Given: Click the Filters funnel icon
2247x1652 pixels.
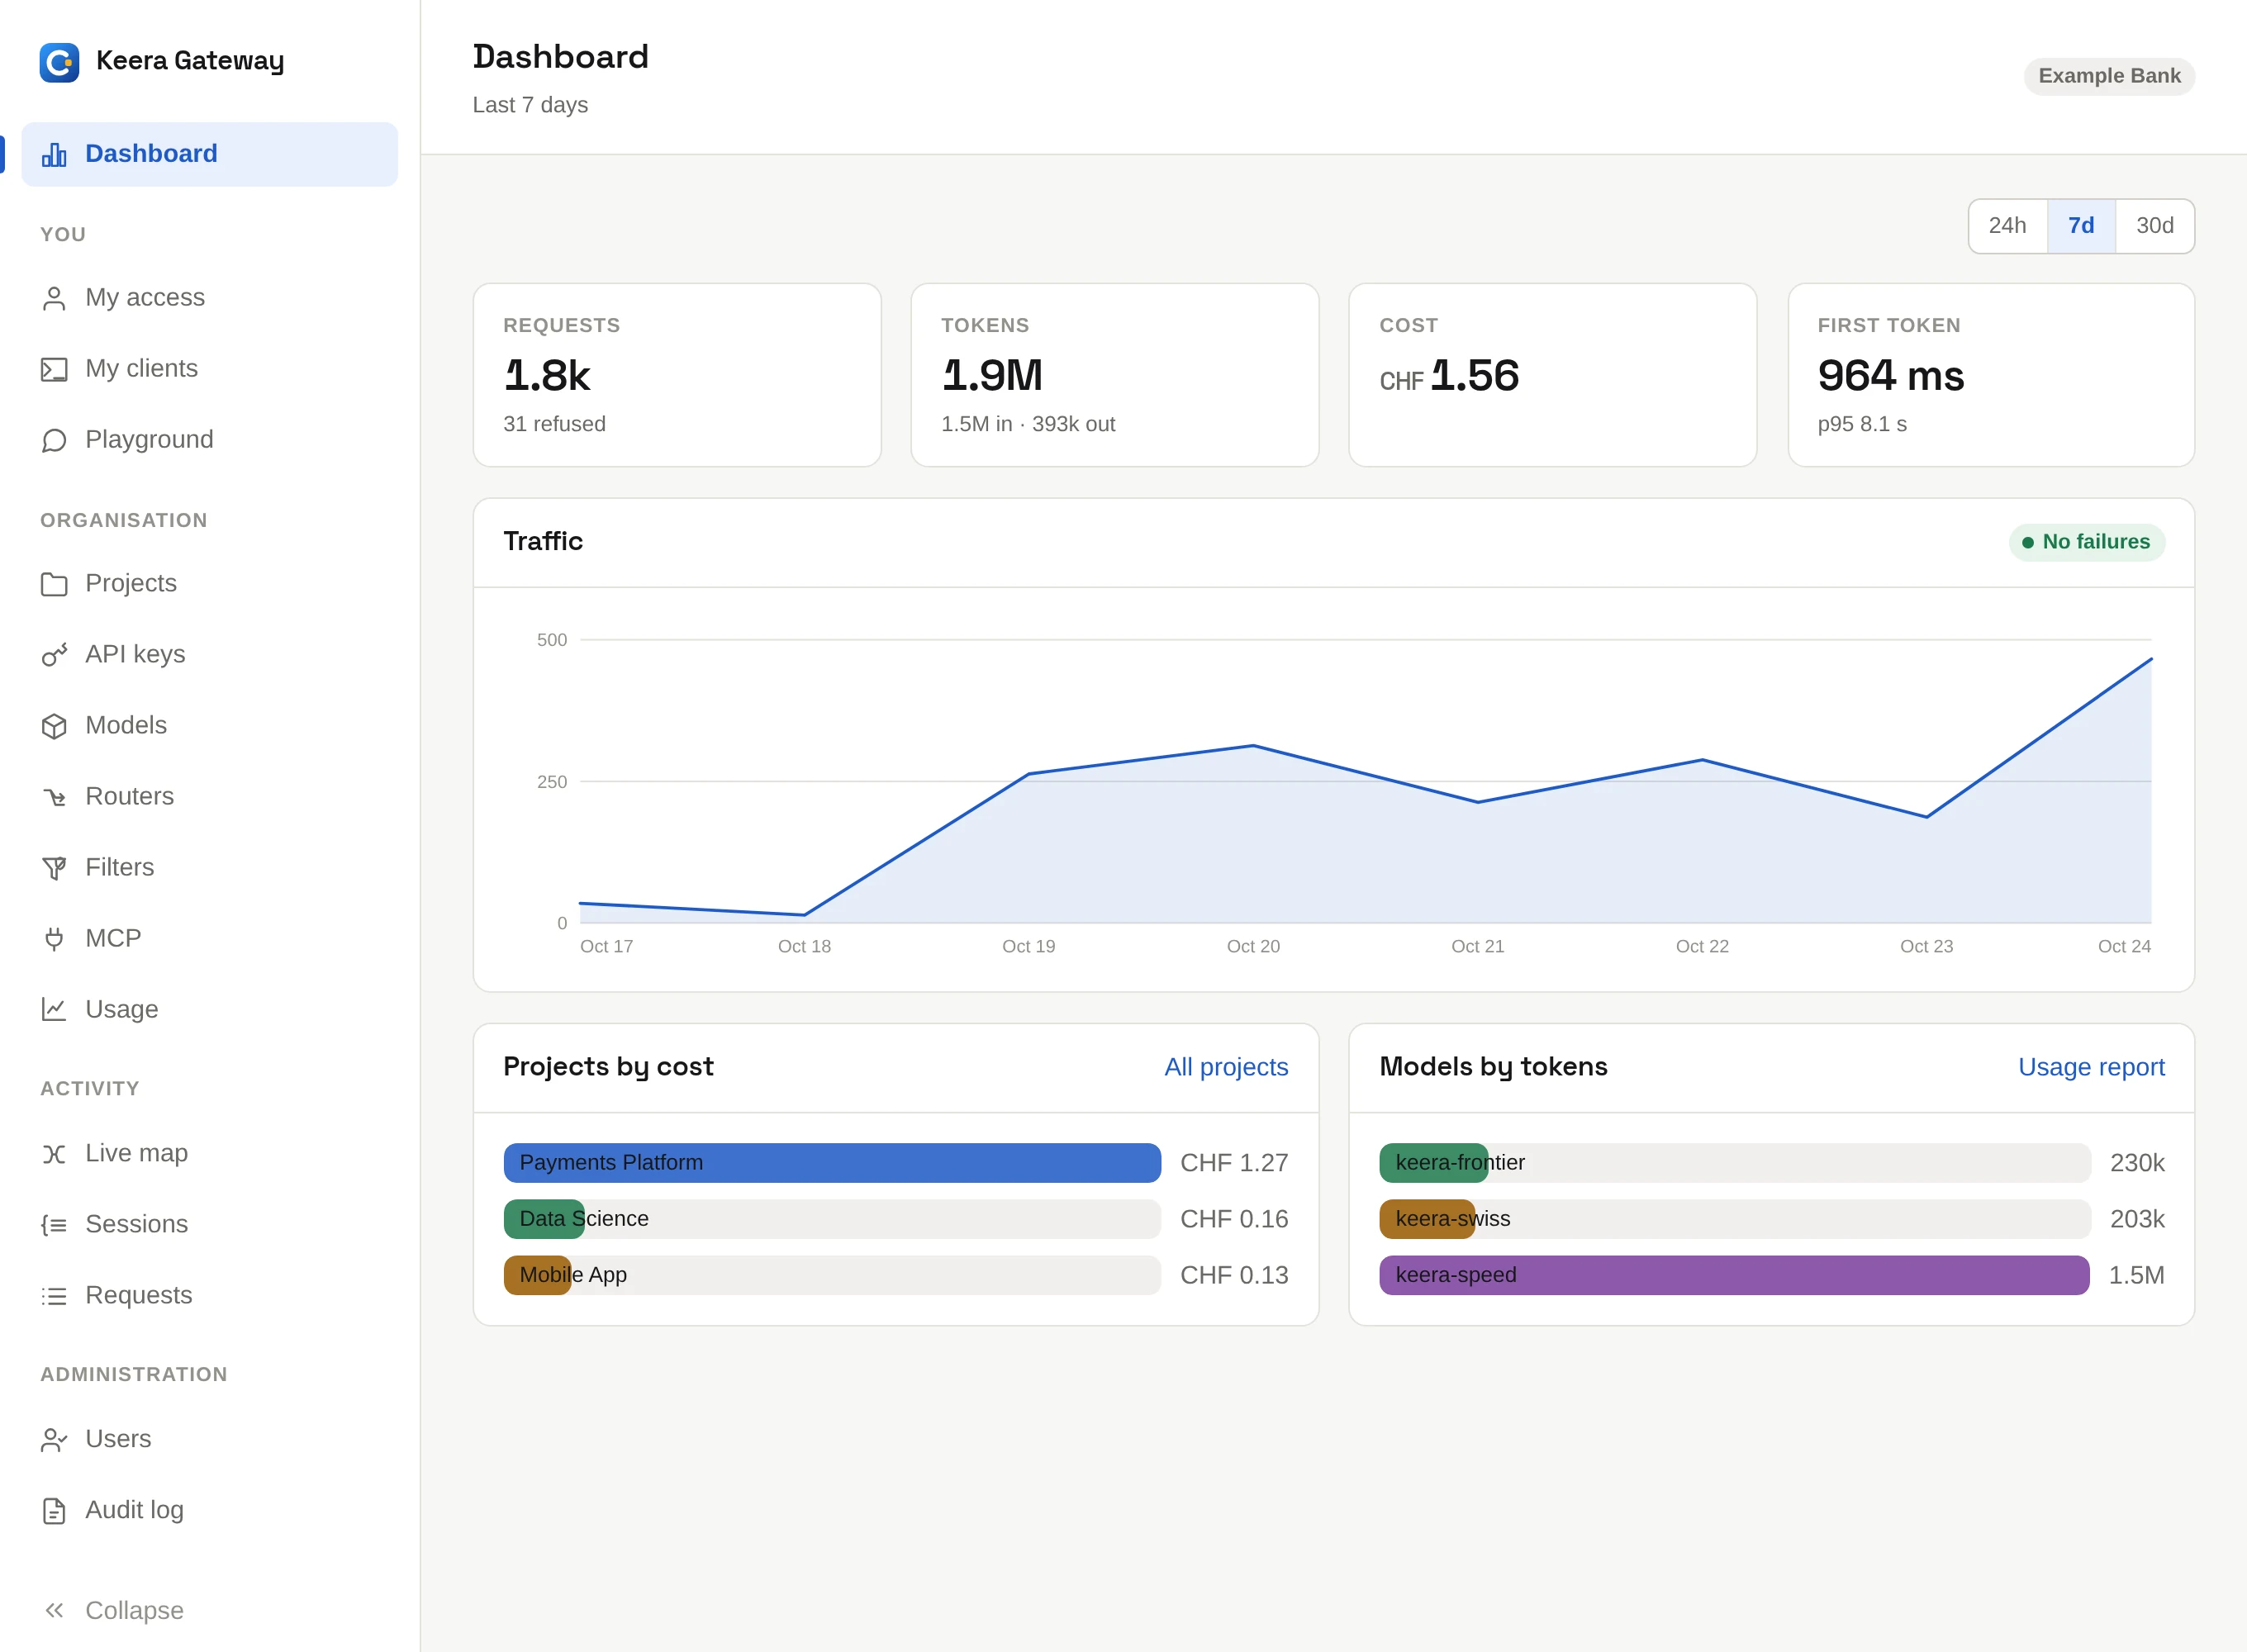Looking at the screenshot, I should 54,868.
